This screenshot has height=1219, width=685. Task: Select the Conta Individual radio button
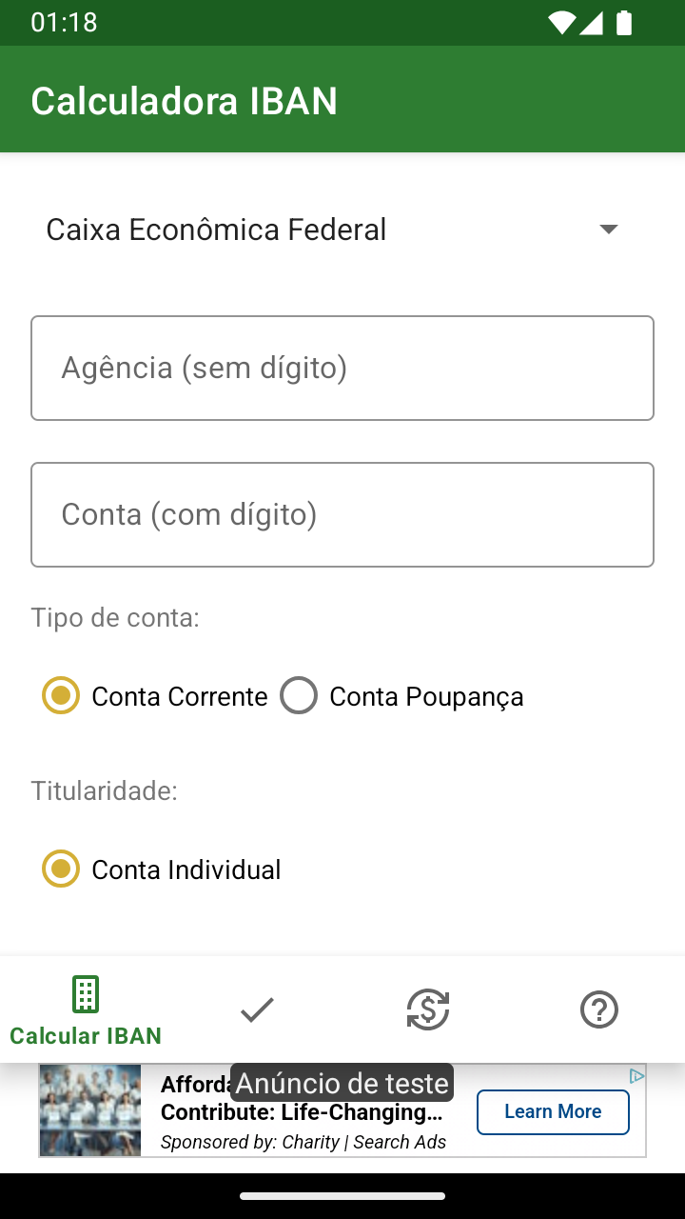point(61,869)
